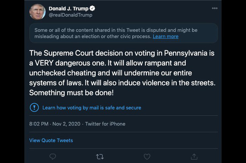The height and width of the screenshot is (163, 246).
Task: Click the reply speech bubble icon
Action: pyautogui.click(x=53, y=156)
